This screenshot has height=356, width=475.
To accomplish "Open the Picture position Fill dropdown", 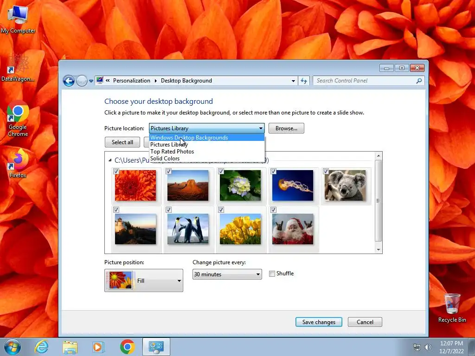I will click(144, 280).
